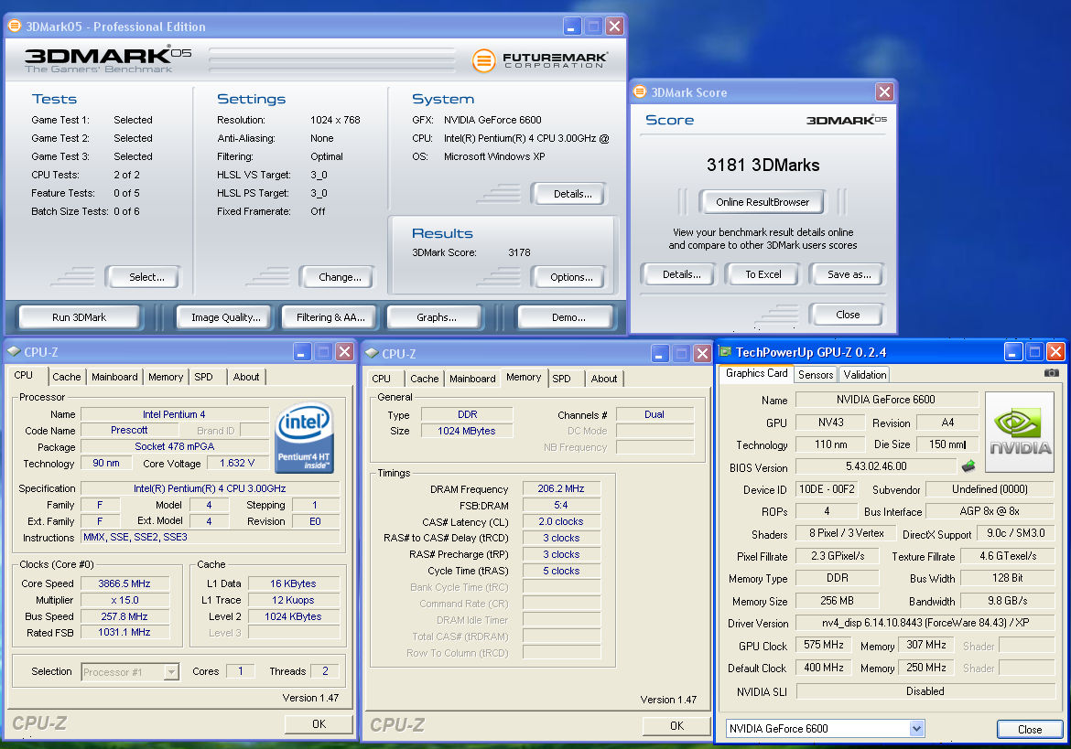Click memory Size value 1024 MBytes
Screen dimensions: 1071x749
(467, 431)
